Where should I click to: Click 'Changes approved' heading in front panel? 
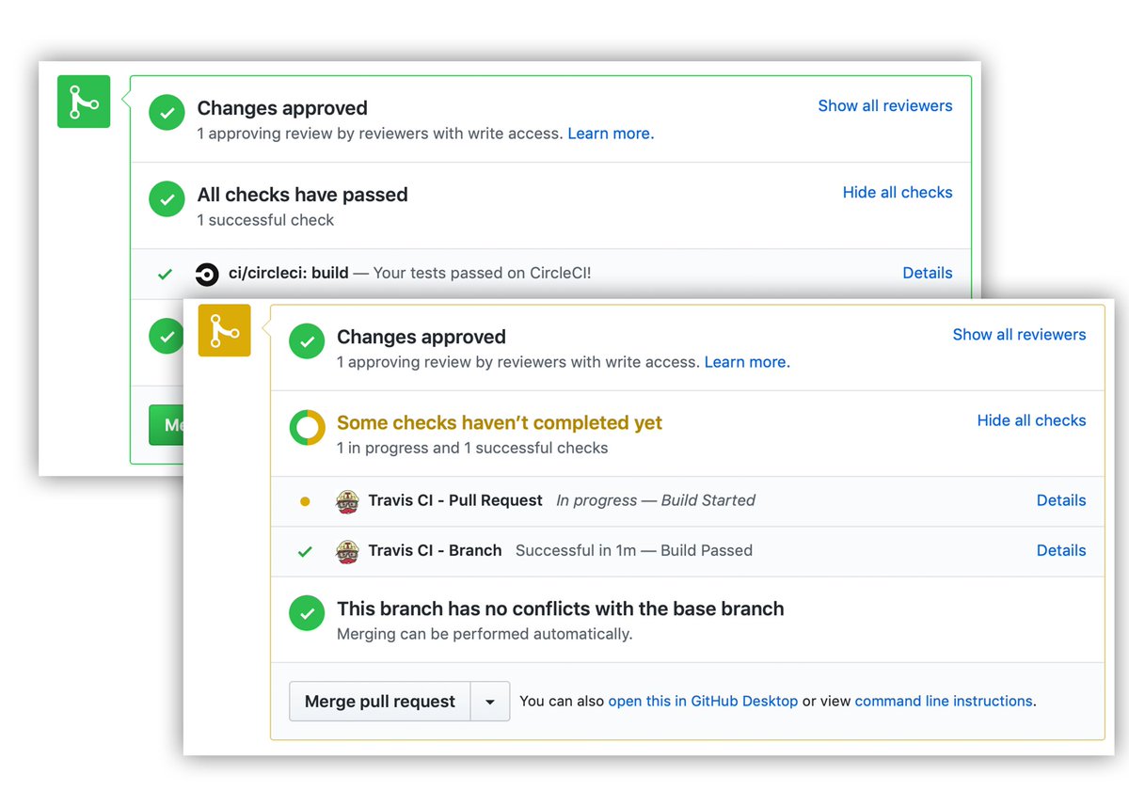pos(421,337)
